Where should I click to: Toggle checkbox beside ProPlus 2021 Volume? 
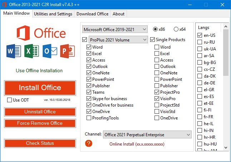(84, 40)
